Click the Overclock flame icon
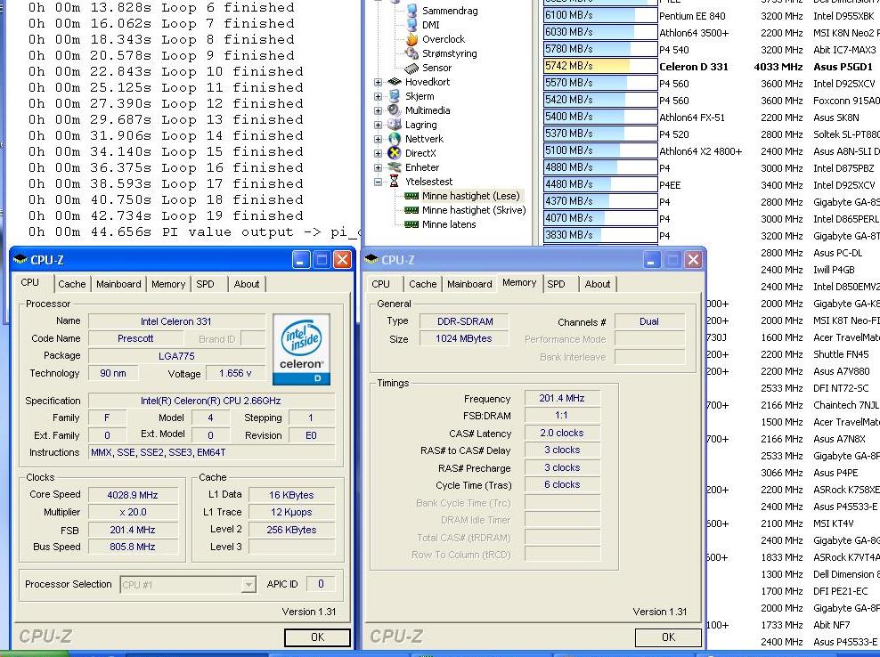880x657 pixels. point(411,39)
